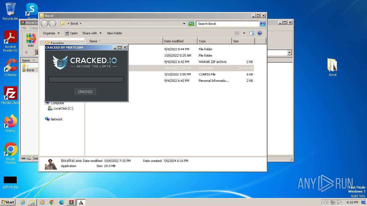367x206 pixels.
Task: Click the Open toolbar button in Explorer
Action: point(71,33)
